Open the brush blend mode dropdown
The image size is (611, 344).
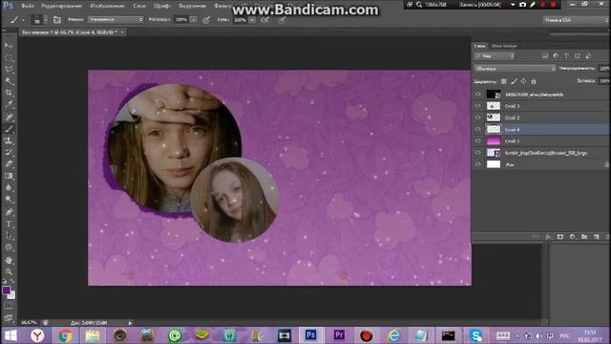116,19
